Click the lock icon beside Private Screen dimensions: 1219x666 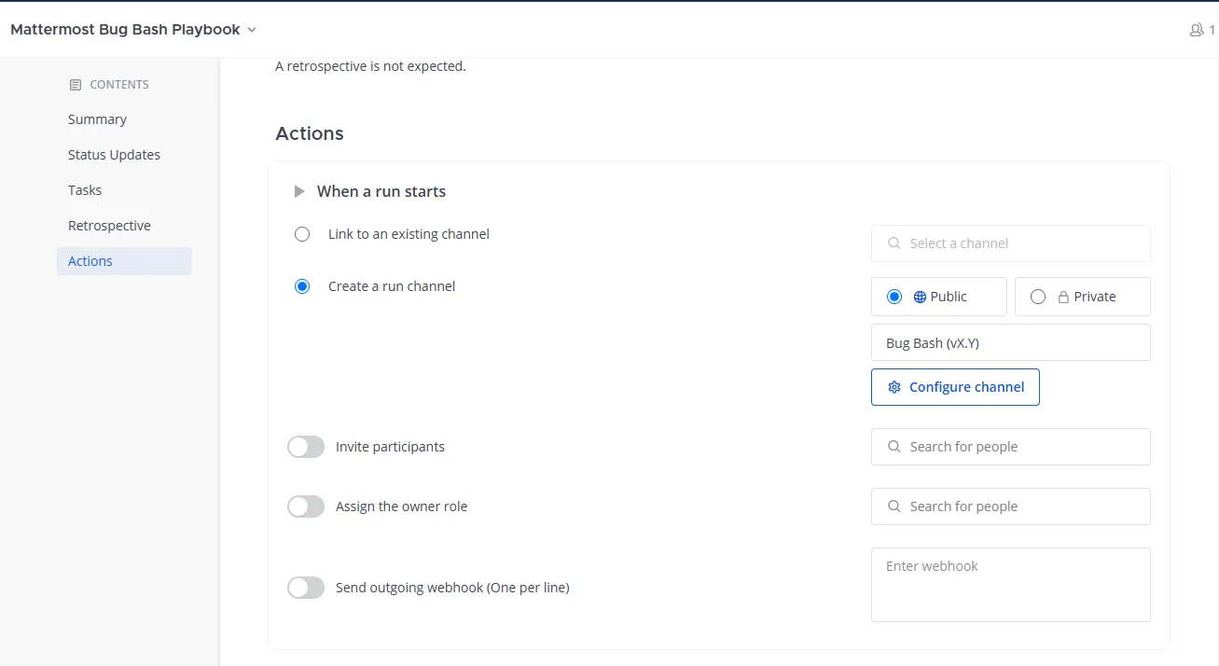tap(1062, 297)
